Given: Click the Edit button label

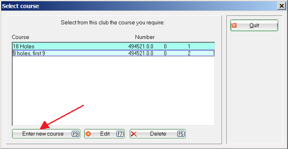Looking at the screenshot, I should tap(105, 134).
